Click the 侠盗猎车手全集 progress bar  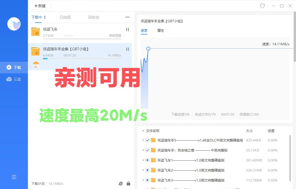82,59
